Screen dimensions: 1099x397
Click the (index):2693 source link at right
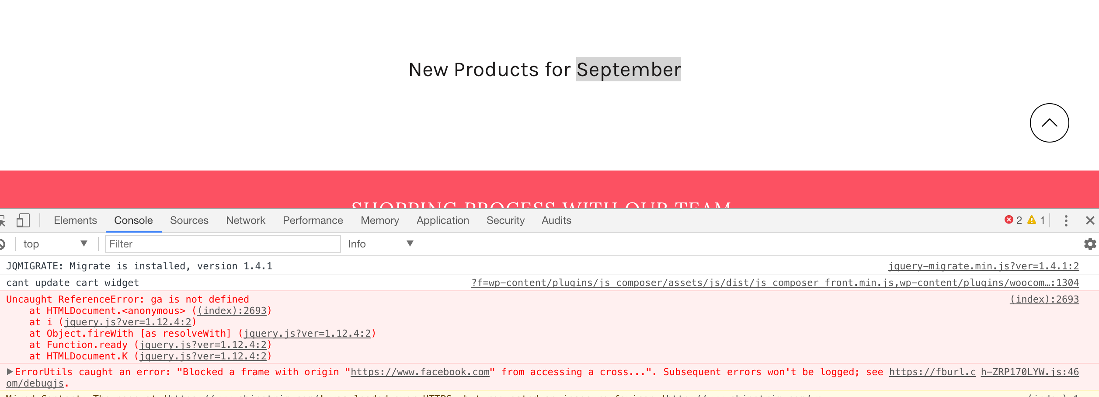(x=1044, y=299)
